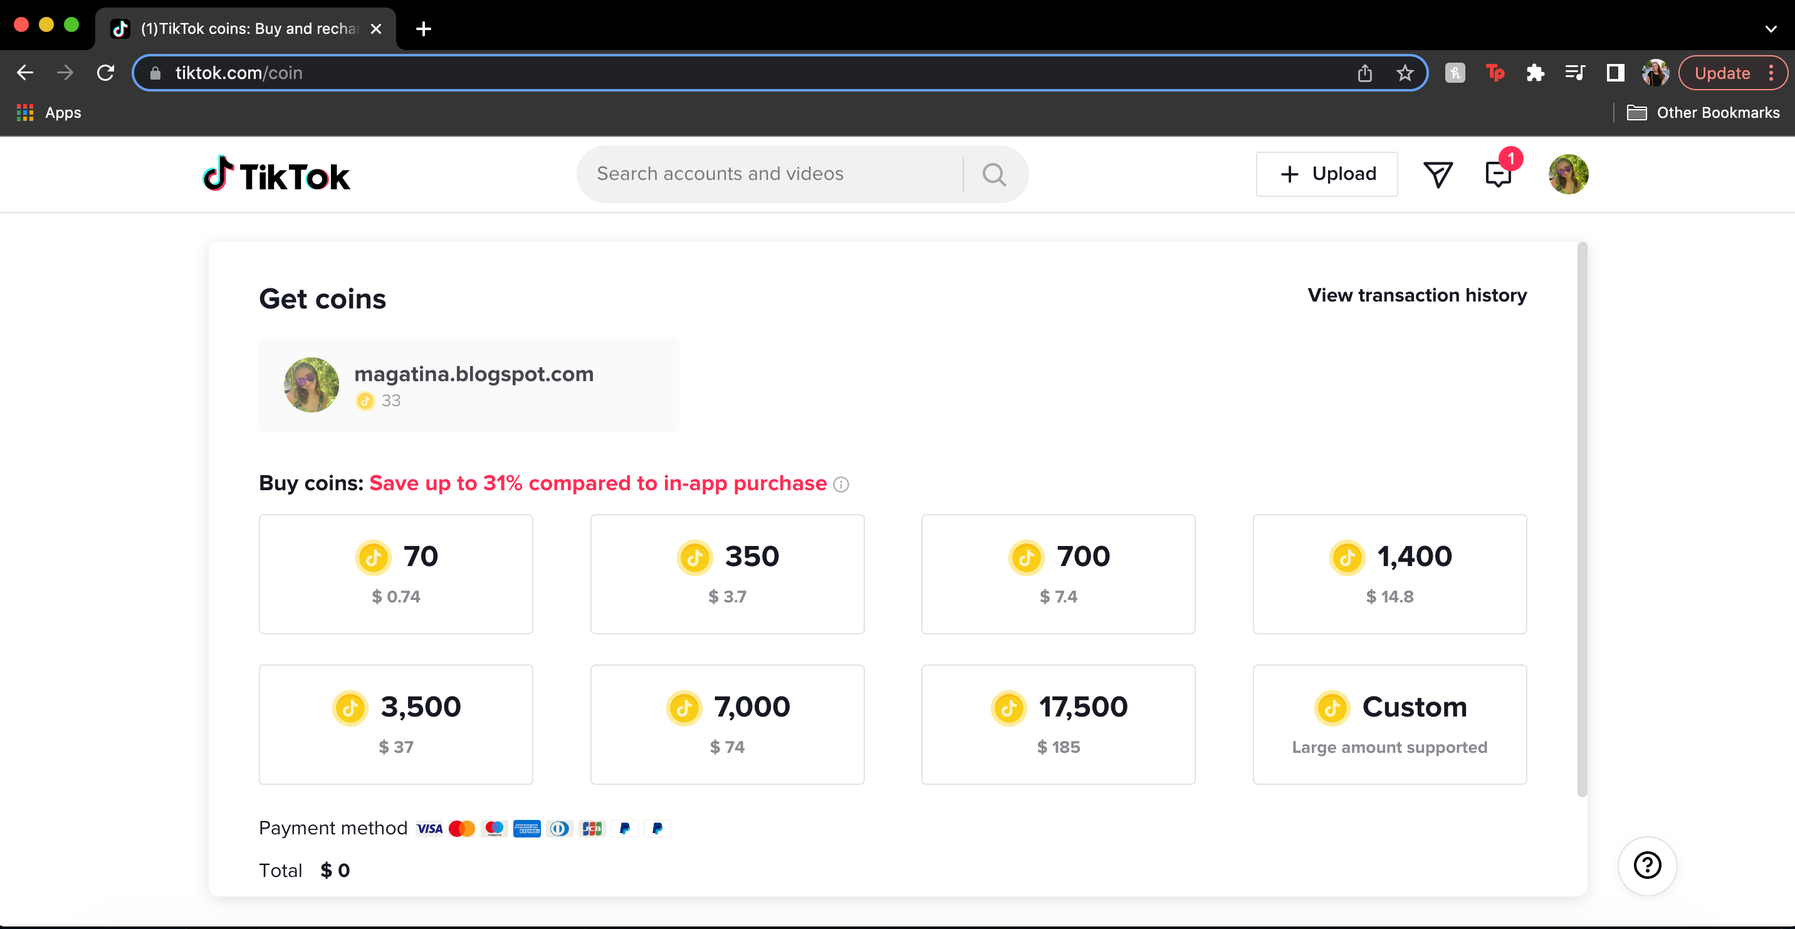The image size is (1795, 929).
Task: Click the help question mark button
Action: [1647, 866]
